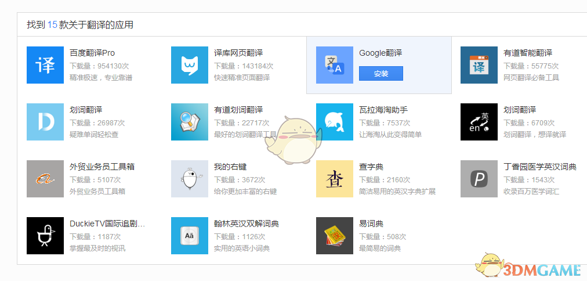Select the 有道智能翻译 calendar icon
The height and width of the screenshot is (281, 587).
pyautogui.click(x=479, y=65)
